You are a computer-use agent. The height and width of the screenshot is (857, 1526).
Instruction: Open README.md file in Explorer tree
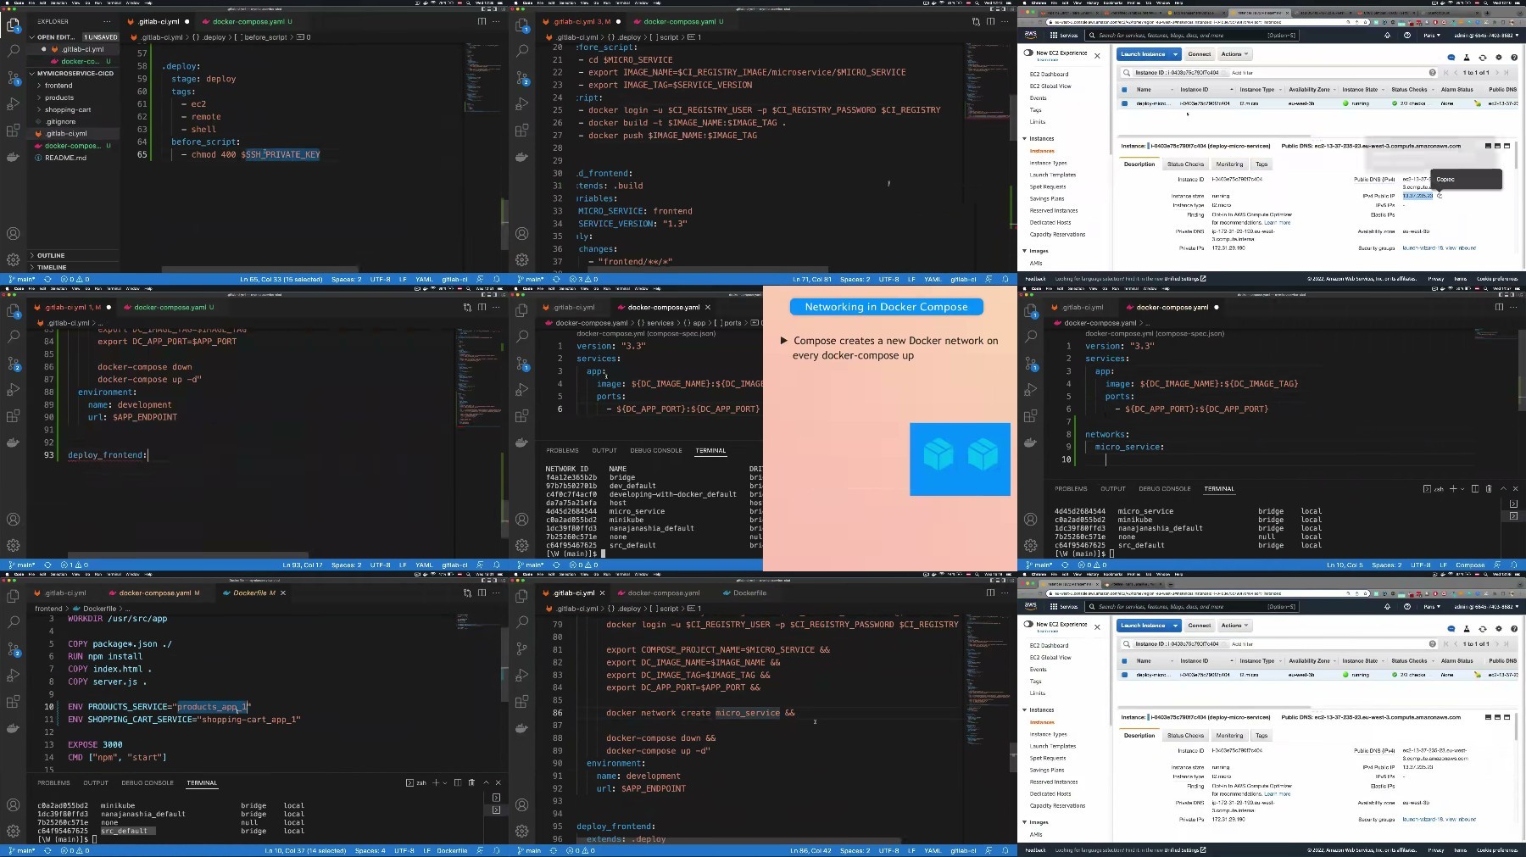click(65, 158)
